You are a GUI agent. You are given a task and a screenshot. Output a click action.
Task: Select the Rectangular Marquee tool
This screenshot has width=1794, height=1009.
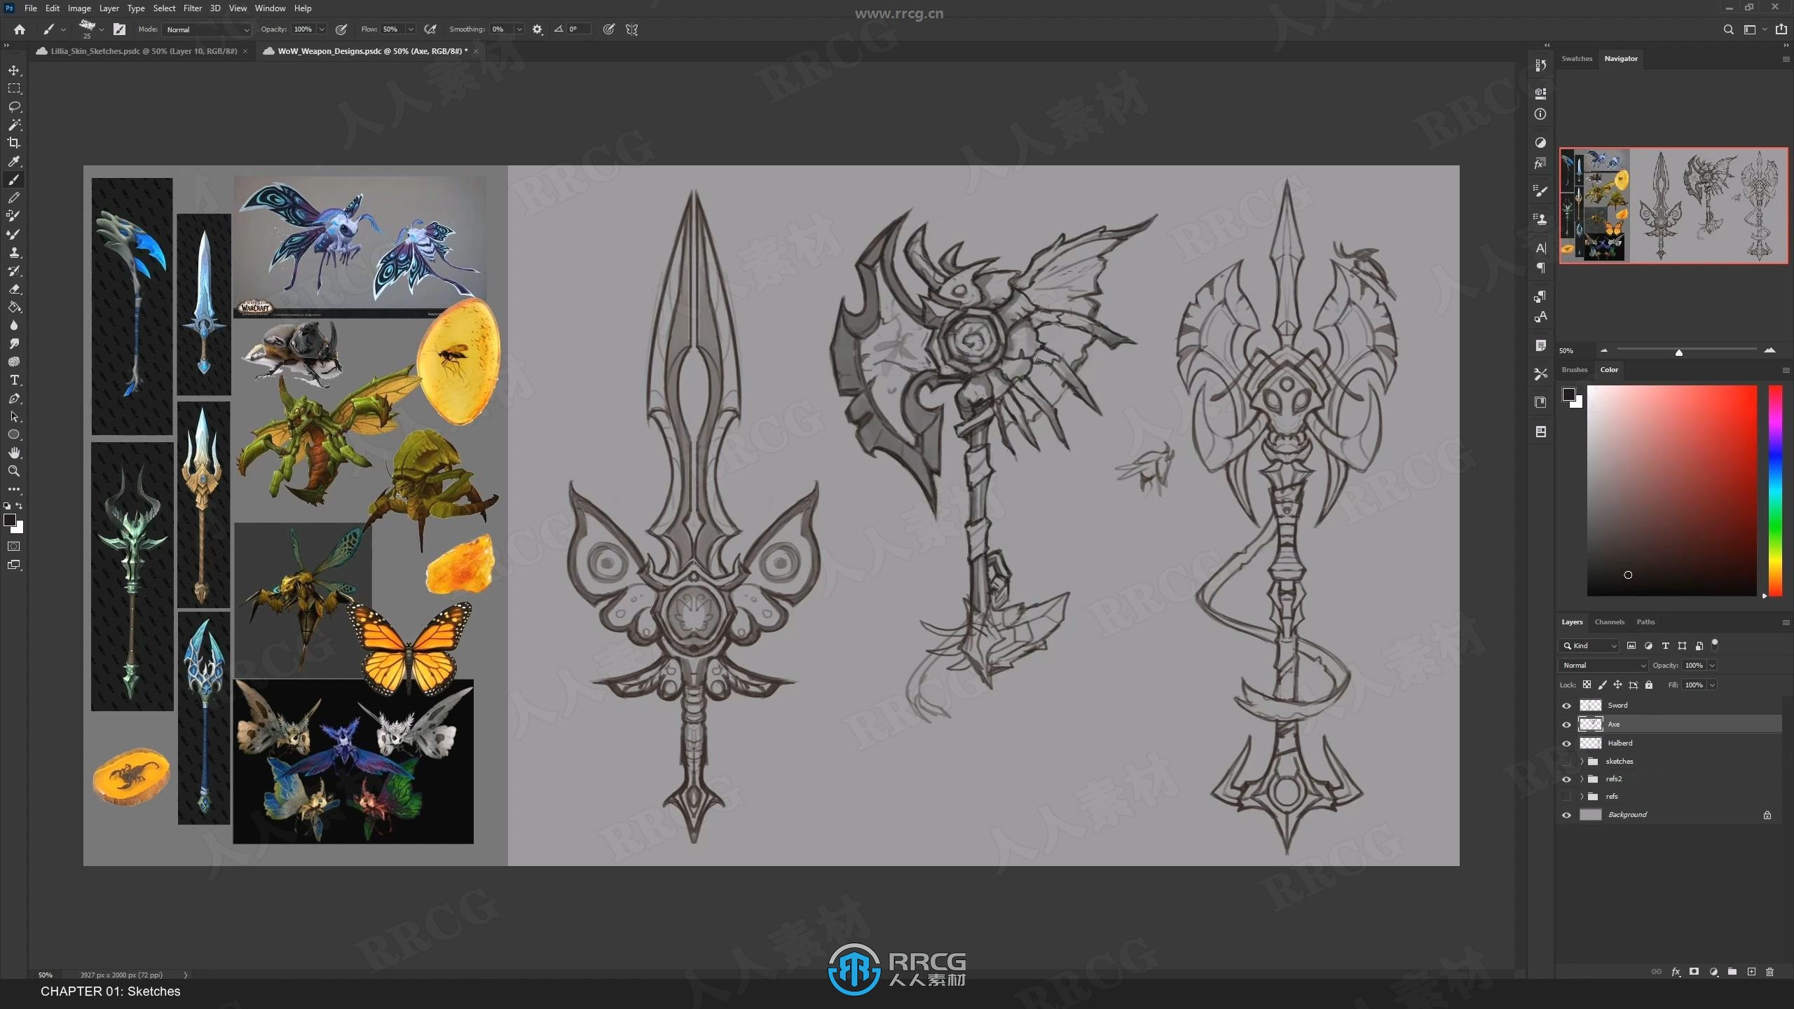click(14, 89)
